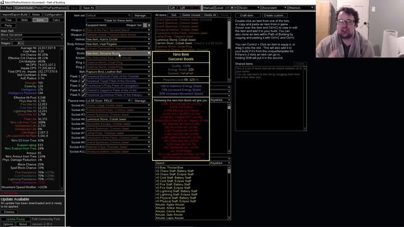This screenshot has height=227, width=404.
Task: Click Trade for these items
Action: tap(118, 20)
